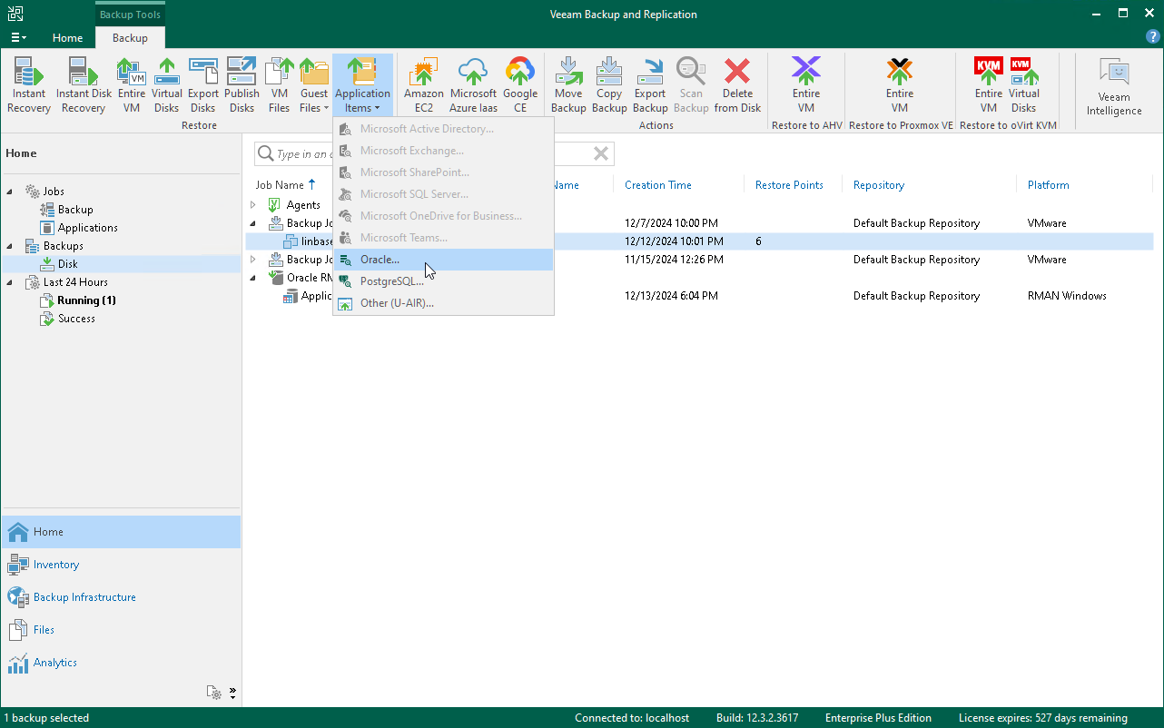This screenshot has width=1164, height=728.
Task: Restore Virtual Disks to oVirt KVM
Action: point(1024,85)
